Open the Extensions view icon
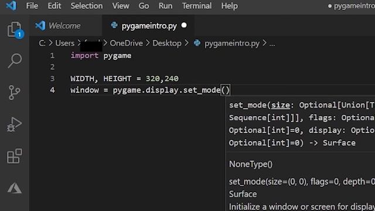Image resolution: width=375 pixels, height=211 pixels. [x=15, y=156]
